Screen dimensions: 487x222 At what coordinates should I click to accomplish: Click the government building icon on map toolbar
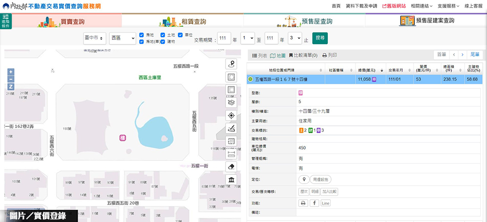pos(231,180)
